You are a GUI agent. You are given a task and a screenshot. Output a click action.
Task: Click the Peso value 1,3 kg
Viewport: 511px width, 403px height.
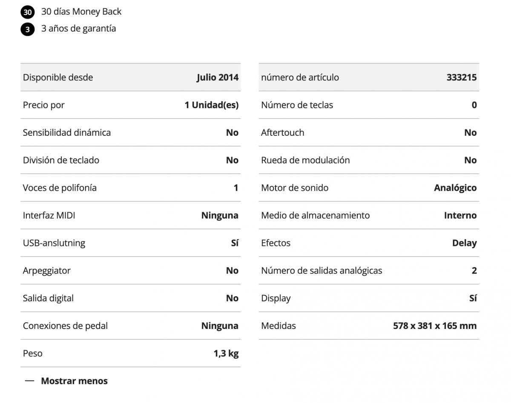click(x=226, y=353)
